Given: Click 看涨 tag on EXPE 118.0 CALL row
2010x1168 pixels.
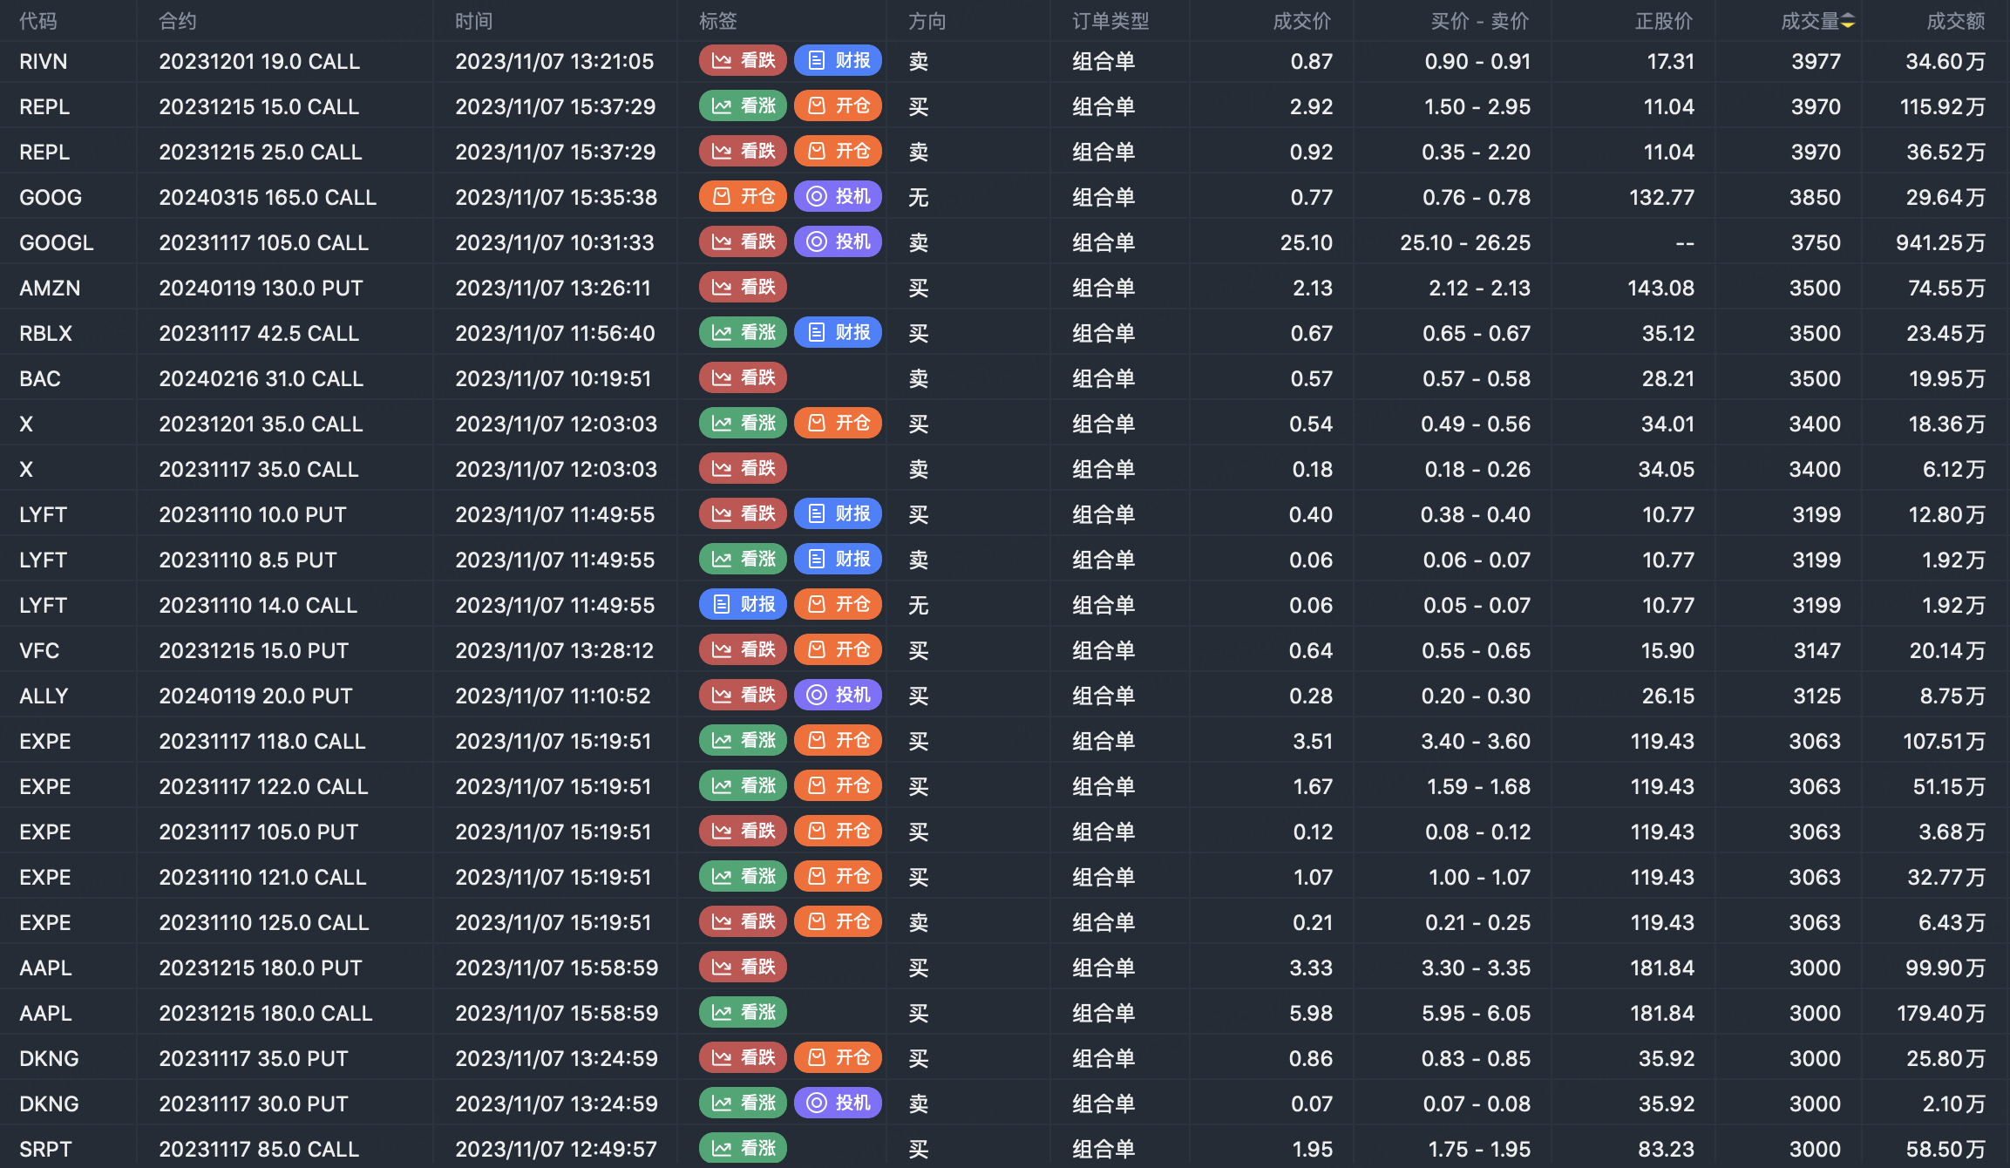Looking at the screenshot, I should pos(744,741).
